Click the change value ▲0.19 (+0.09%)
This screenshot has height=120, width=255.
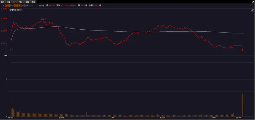click(69, 6)
